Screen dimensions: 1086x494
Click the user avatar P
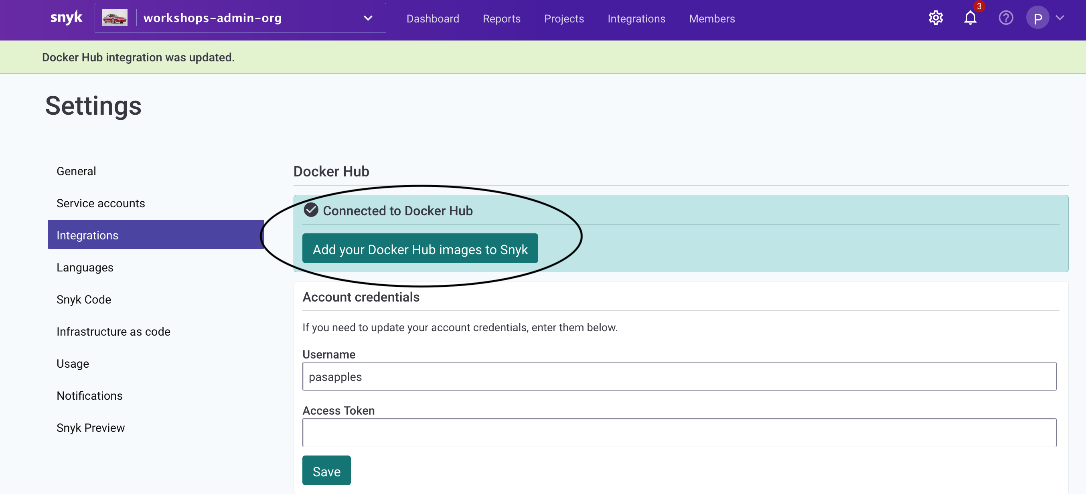coord(1037,18)
